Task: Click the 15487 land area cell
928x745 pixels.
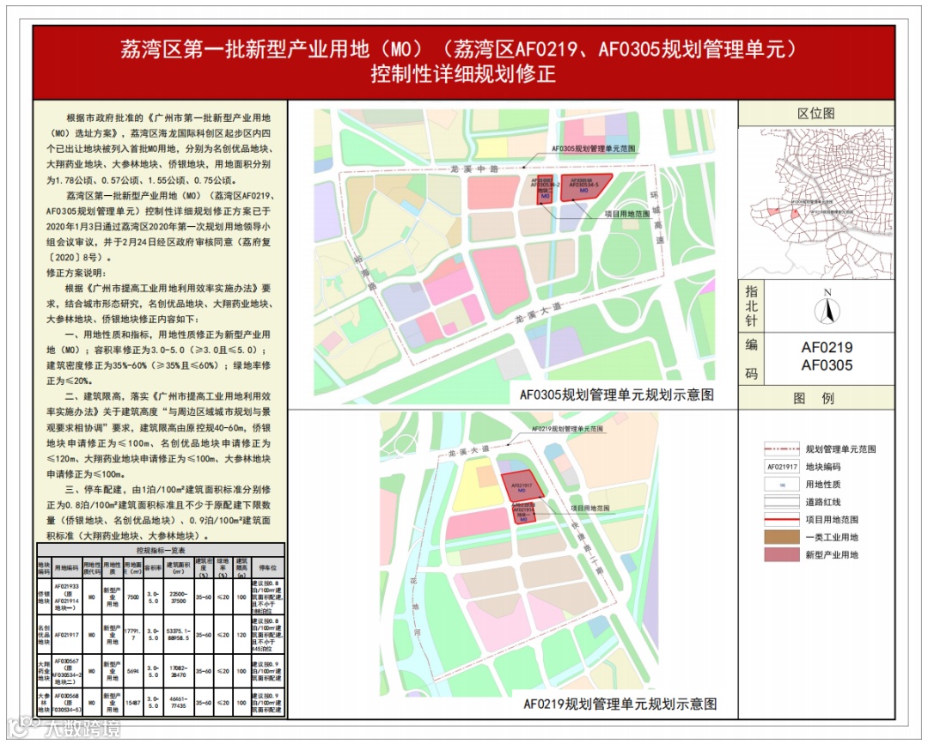Action: [133, 702]
